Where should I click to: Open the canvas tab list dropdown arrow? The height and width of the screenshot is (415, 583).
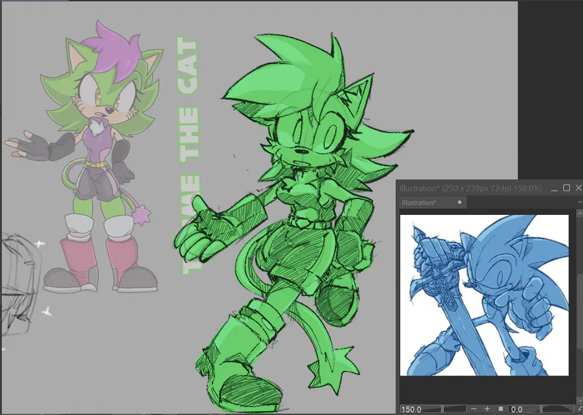pos(580,202)
